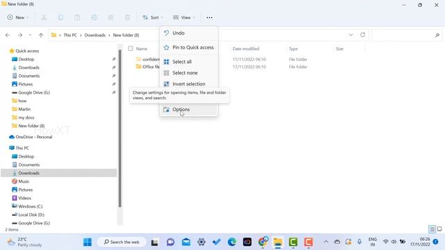Open the Sort dropdown
The height and width of the screenshot is (250, 445).
[153, 17]
